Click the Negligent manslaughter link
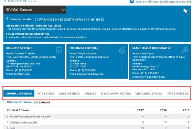 24,122
